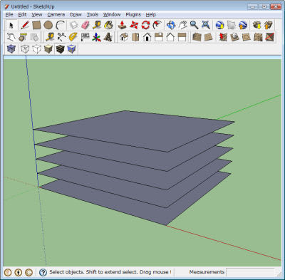The width and height of the screenshot is (285, 280).
Task: Open the Help menu
Action: pos(151,15)
